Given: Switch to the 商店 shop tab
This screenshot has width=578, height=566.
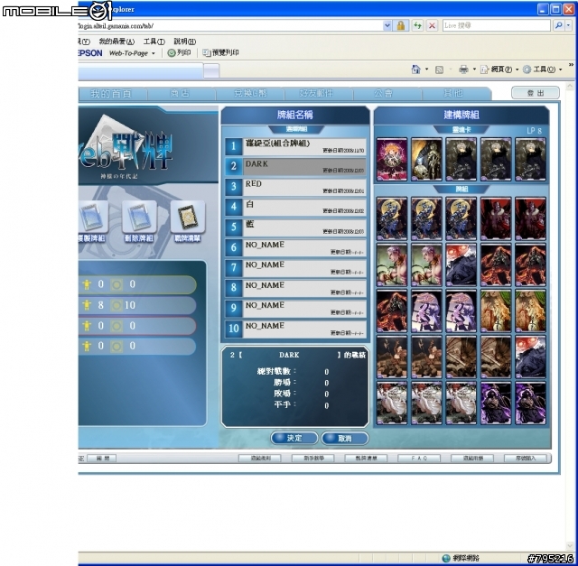Looking at the screenshot, I should click(180, 94).
